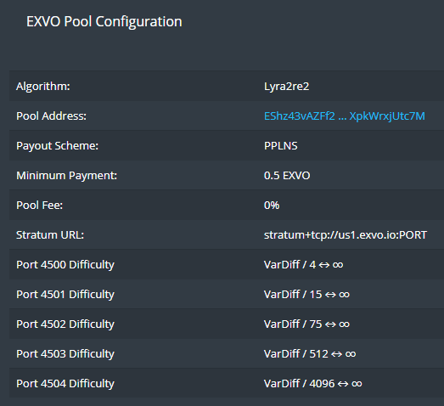Image resolution: width=444 pixels, height=406 pixels.
Task: Click the Stratum URL: label
Action: tap(50, 235)
